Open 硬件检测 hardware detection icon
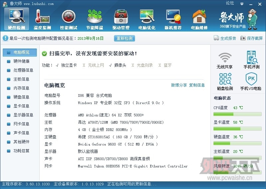The image size is (266, 189). click(x=16, y=19)
